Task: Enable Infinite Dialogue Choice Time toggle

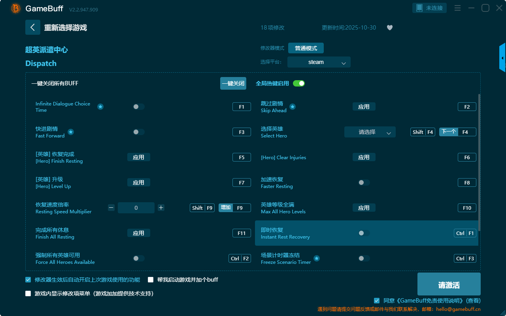Action: [x=138, y=107]
